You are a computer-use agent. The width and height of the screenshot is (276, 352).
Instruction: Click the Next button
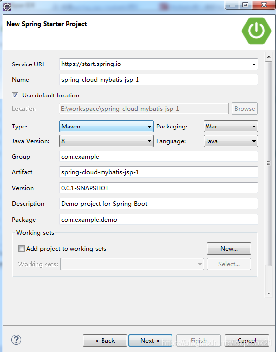pos(150,341)
